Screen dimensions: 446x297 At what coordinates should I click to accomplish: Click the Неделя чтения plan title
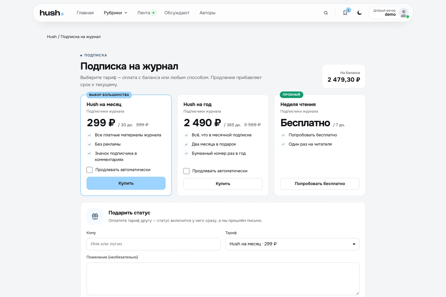coord(298,104)
